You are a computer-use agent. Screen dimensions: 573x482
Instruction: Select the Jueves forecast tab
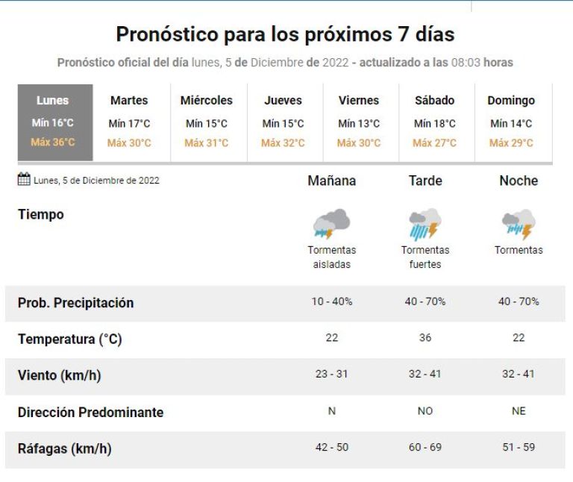[x=284, y=122]
